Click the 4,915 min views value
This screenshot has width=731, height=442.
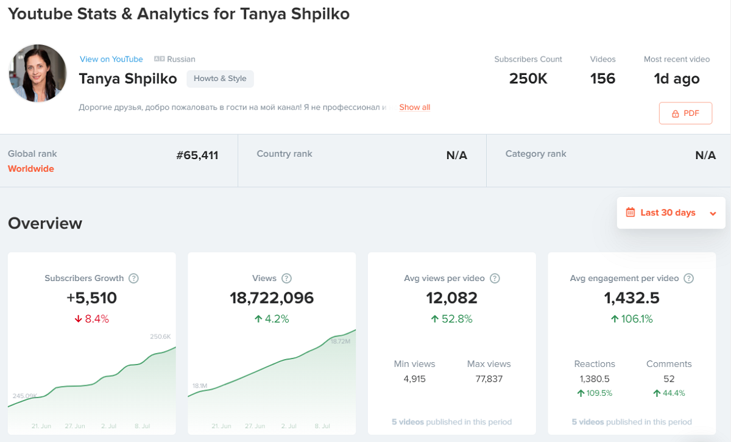click(x=415, y=379)
